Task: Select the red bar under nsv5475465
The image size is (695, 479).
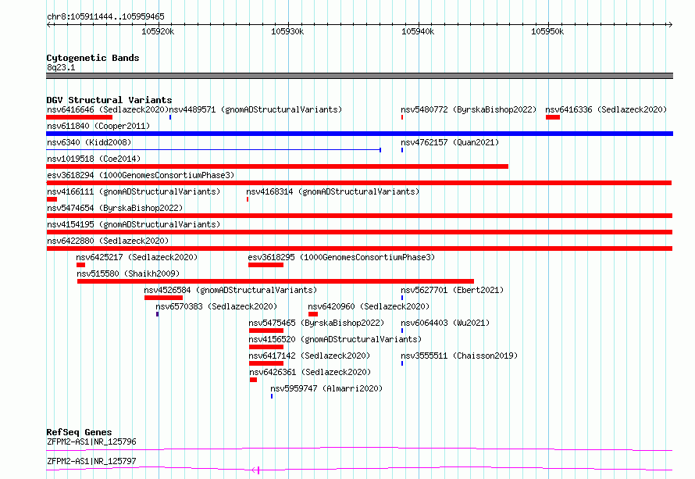Action: click(x=266, y=331)
